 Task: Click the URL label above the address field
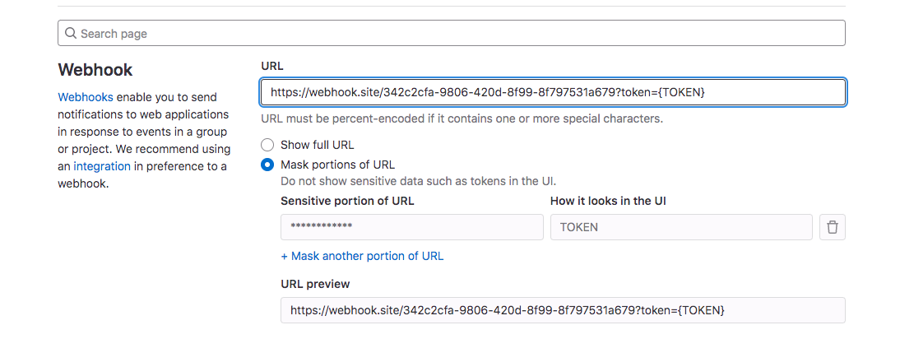point(272,66)
